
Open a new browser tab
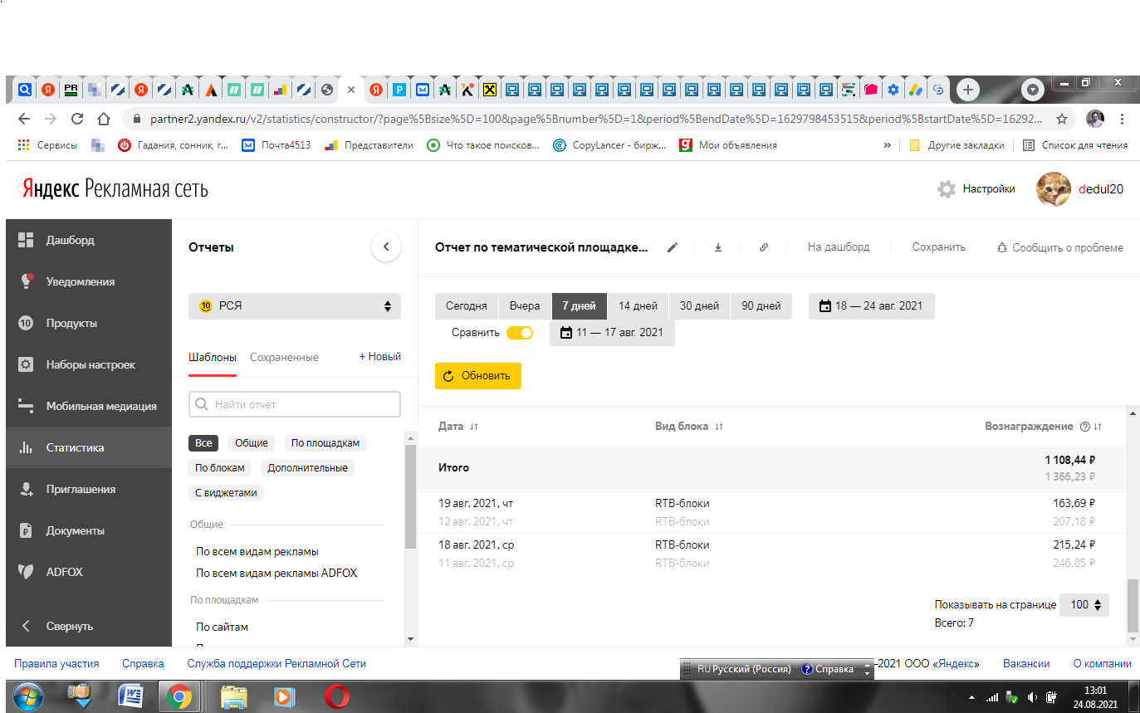point(968,90)
